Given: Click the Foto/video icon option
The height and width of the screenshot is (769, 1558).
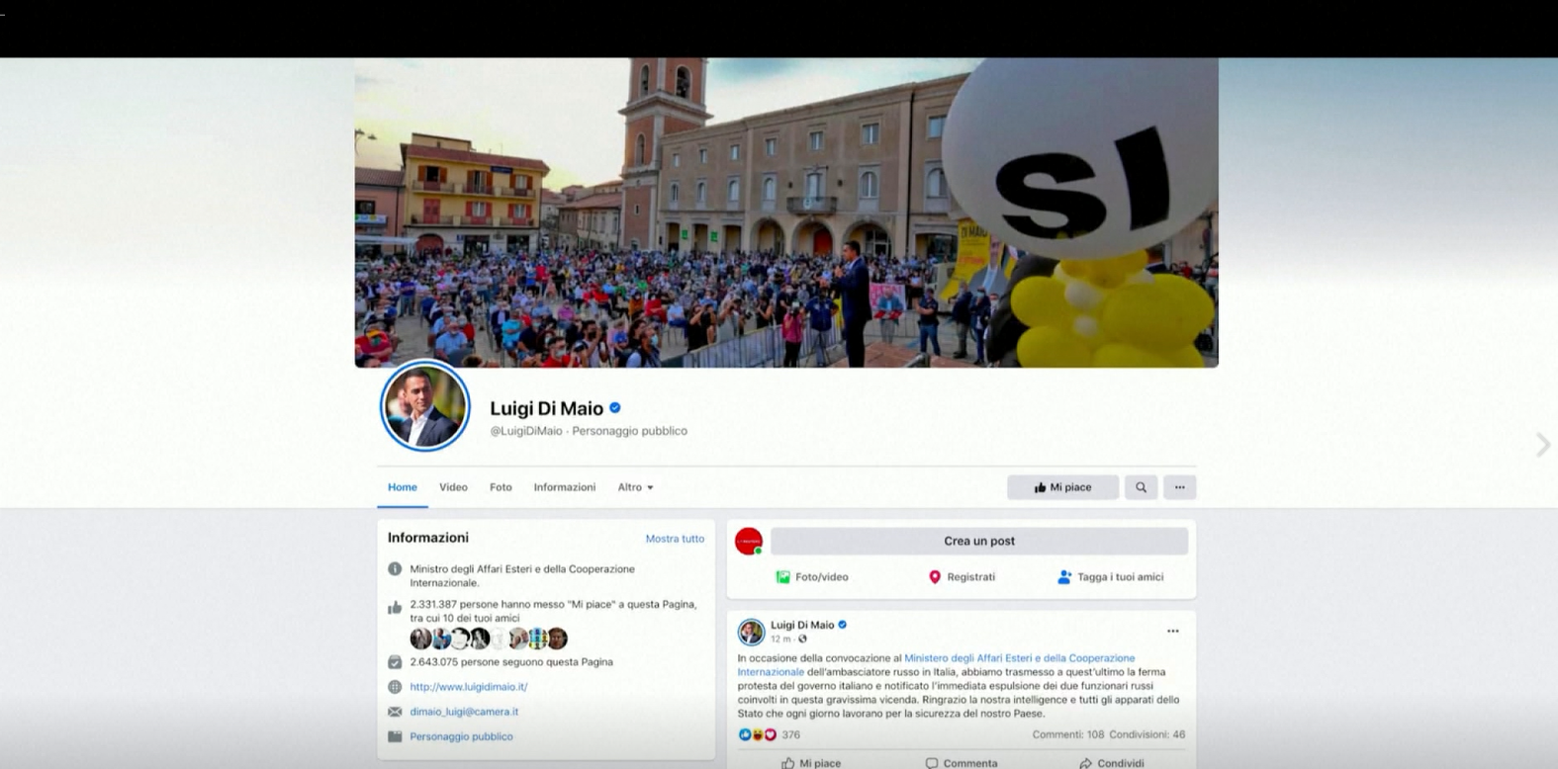Looking at the screenshot, I should tap(812, 577).
